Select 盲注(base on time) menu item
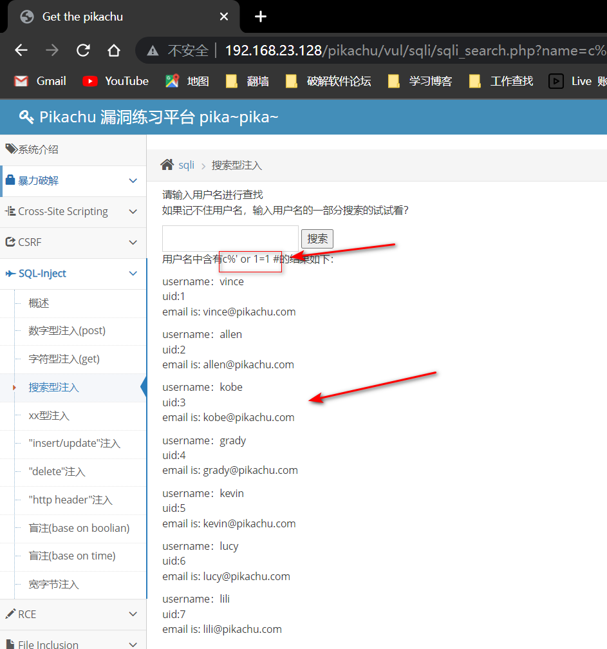This screenshot has height=649, width=607. [72, 556]
